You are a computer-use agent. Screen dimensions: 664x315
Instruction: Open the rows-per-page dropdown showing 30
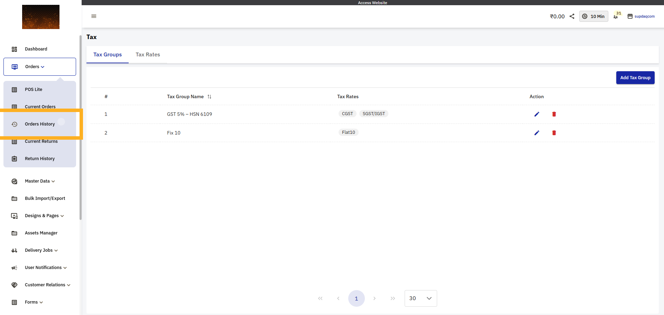pyautogui.click(x=421, y=298)
